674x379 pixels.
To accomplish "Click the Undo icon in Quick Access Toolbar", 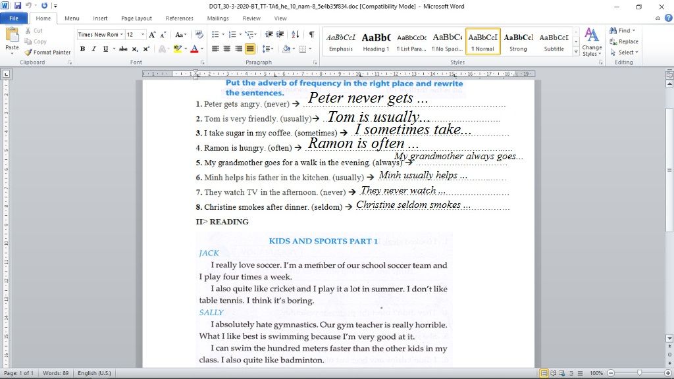I will (x=28, y=5).
